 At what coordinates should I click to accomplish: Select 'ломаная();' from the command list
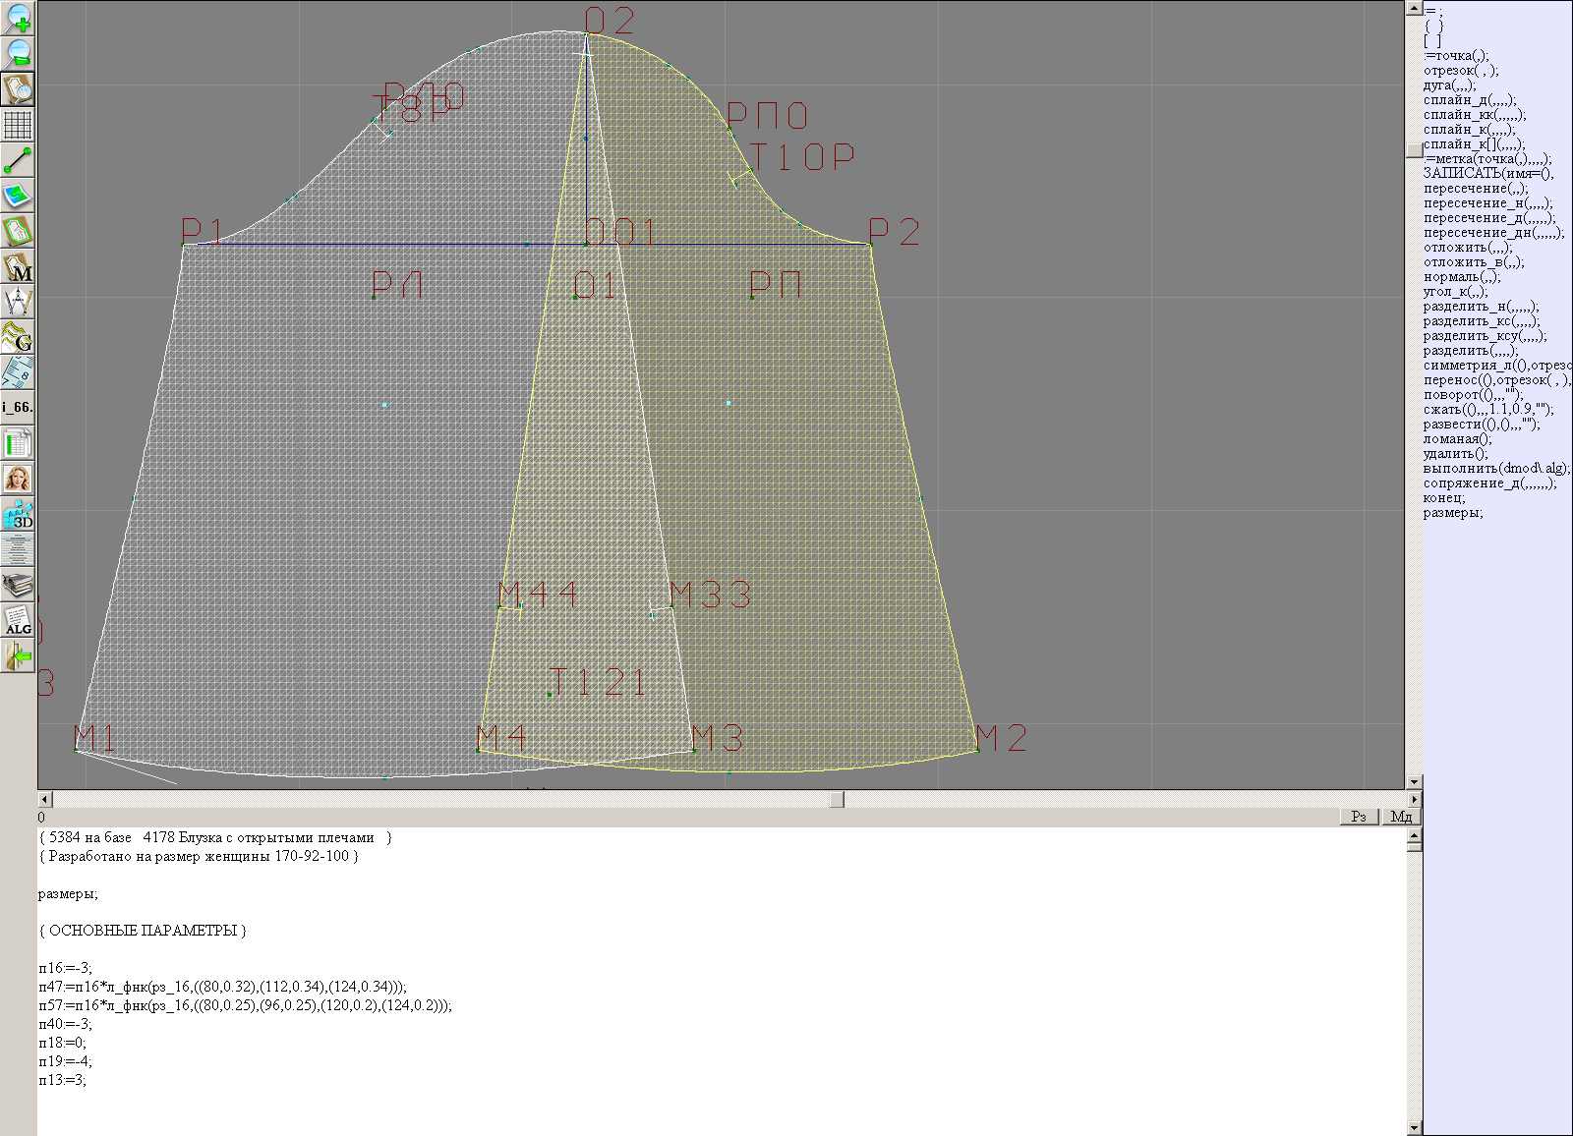click(x=1457, y=439)
